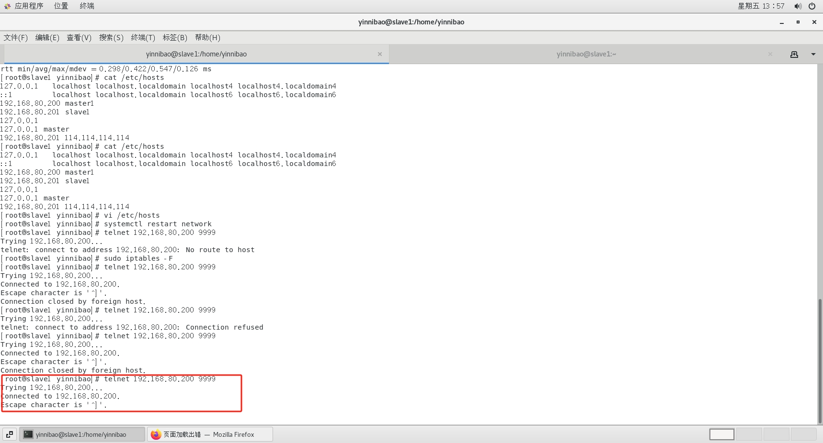823x443 pixels.
Task: Click the show-desktop icon in the bottom taskbar
Action: [10, 434]
